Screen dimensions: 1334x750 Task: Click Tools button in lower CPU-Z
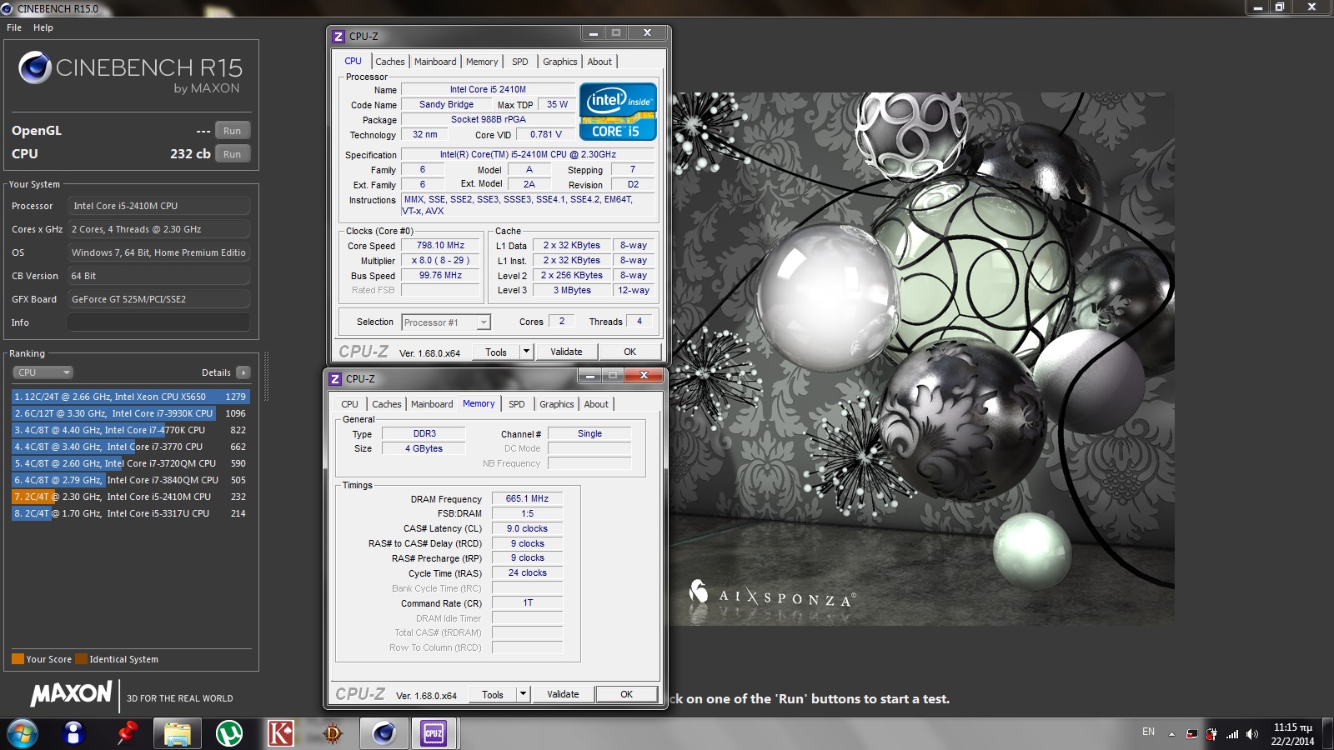(493, 694)
